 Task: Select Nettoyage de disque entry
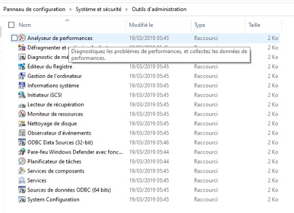click(x=52, y=124)
